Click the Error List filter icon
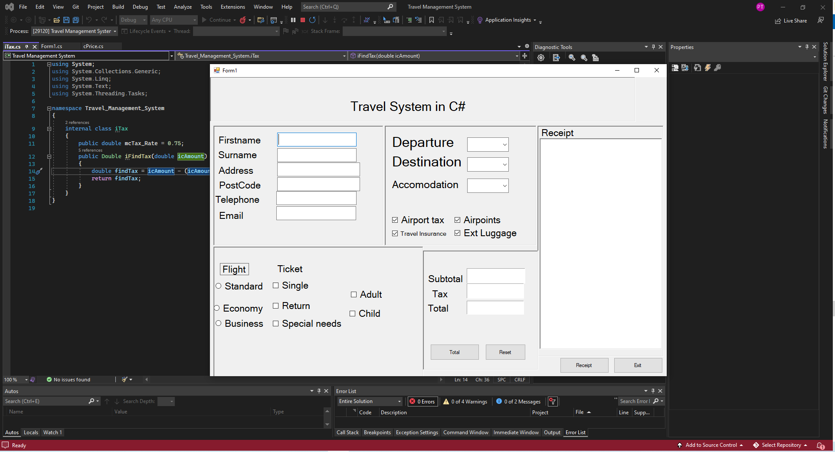Viewport: 835px width, 452px height. (x=552, y=401)
